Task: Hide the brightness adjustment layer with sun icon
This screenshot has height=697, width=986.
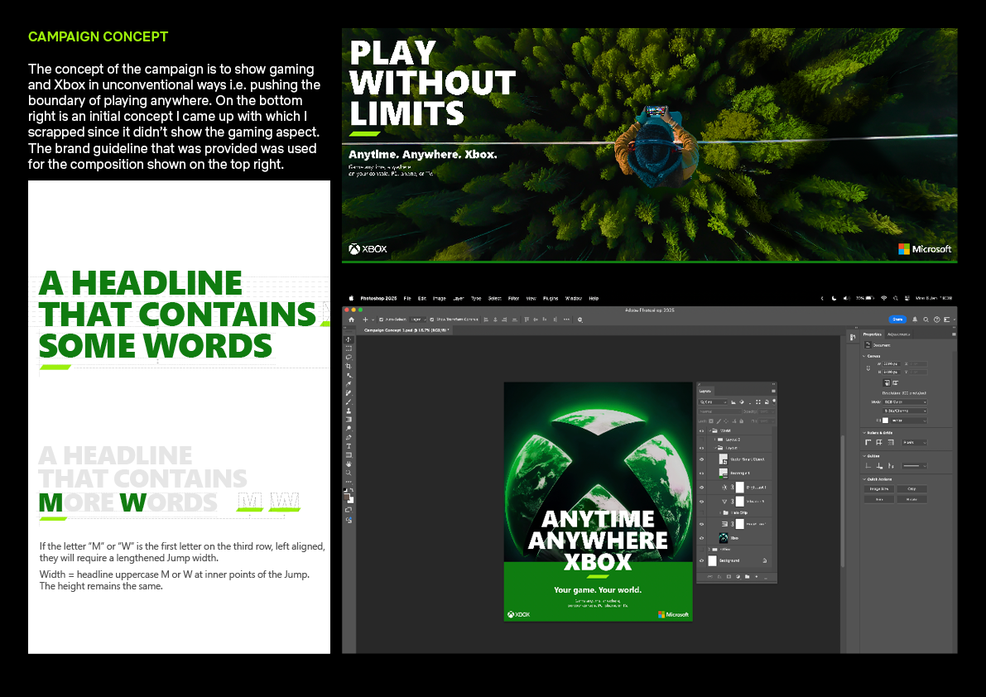Action: point(701,488)
